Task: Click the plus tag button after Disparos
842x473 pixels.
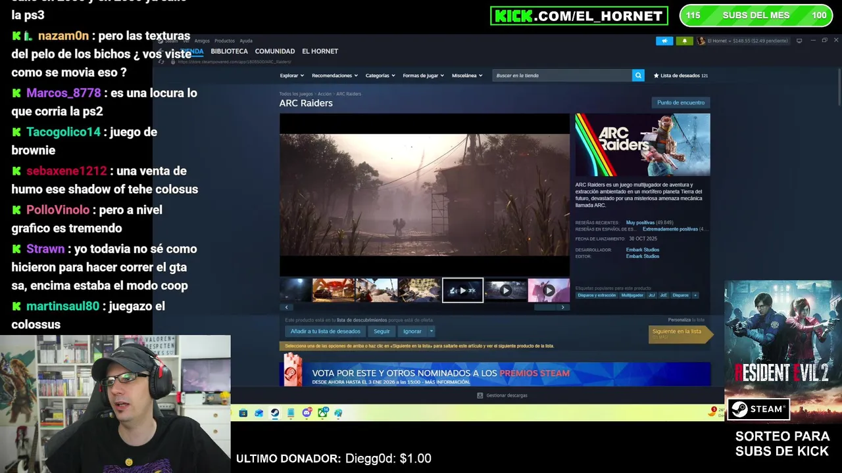Action: coord(695,296)
